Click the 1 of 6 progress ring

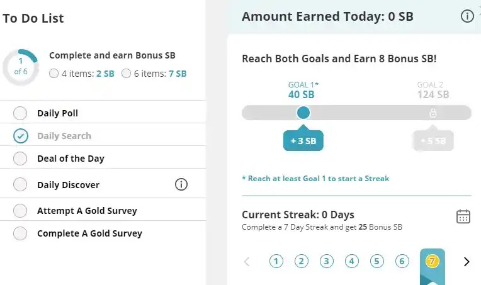click(21, 66)
